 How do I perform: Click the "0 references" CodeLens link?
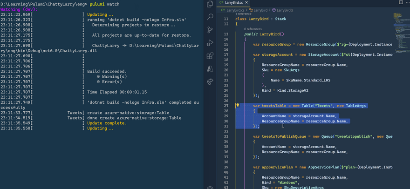253,29
